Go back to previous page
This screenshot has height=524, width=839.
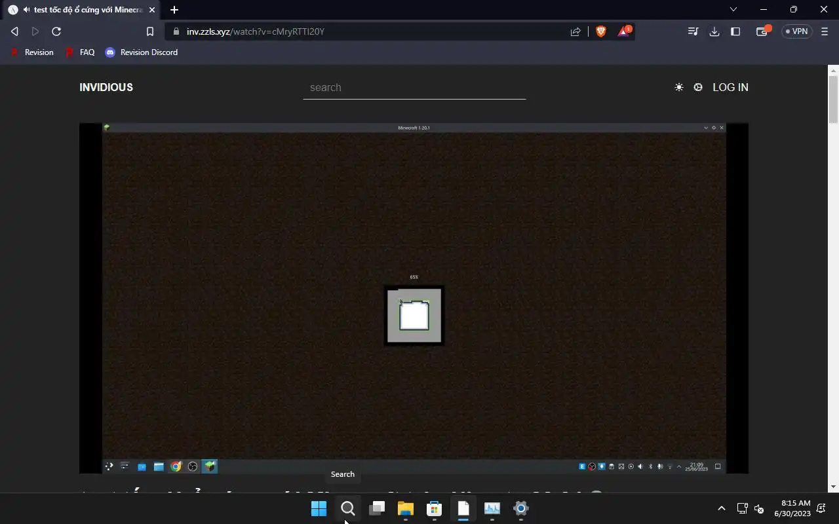(x=14, y=31)
